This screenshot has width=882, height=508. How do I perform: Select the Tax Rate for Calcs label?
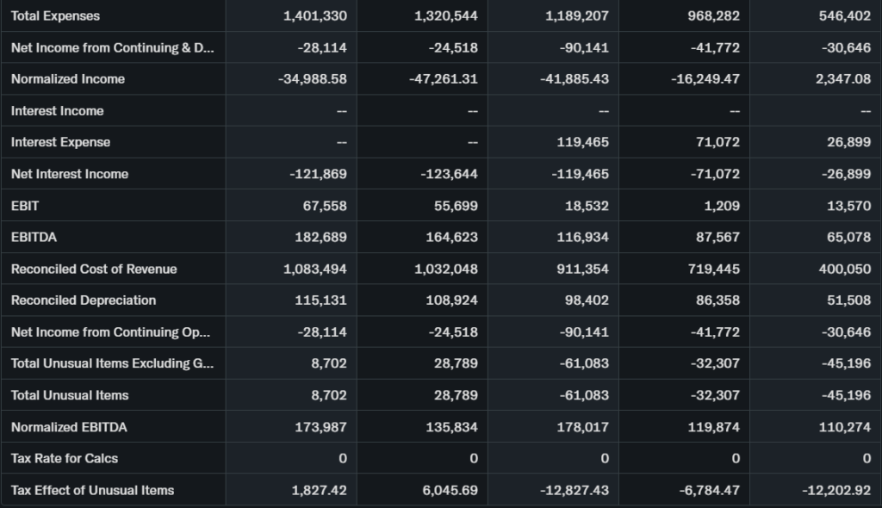[x=65, y=458]
